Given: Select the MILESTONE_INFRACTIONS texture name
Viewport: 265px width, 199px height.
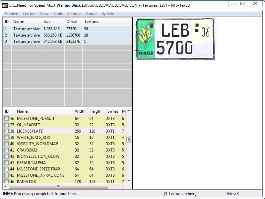Looking at the screenshot, I should point(40,175).
